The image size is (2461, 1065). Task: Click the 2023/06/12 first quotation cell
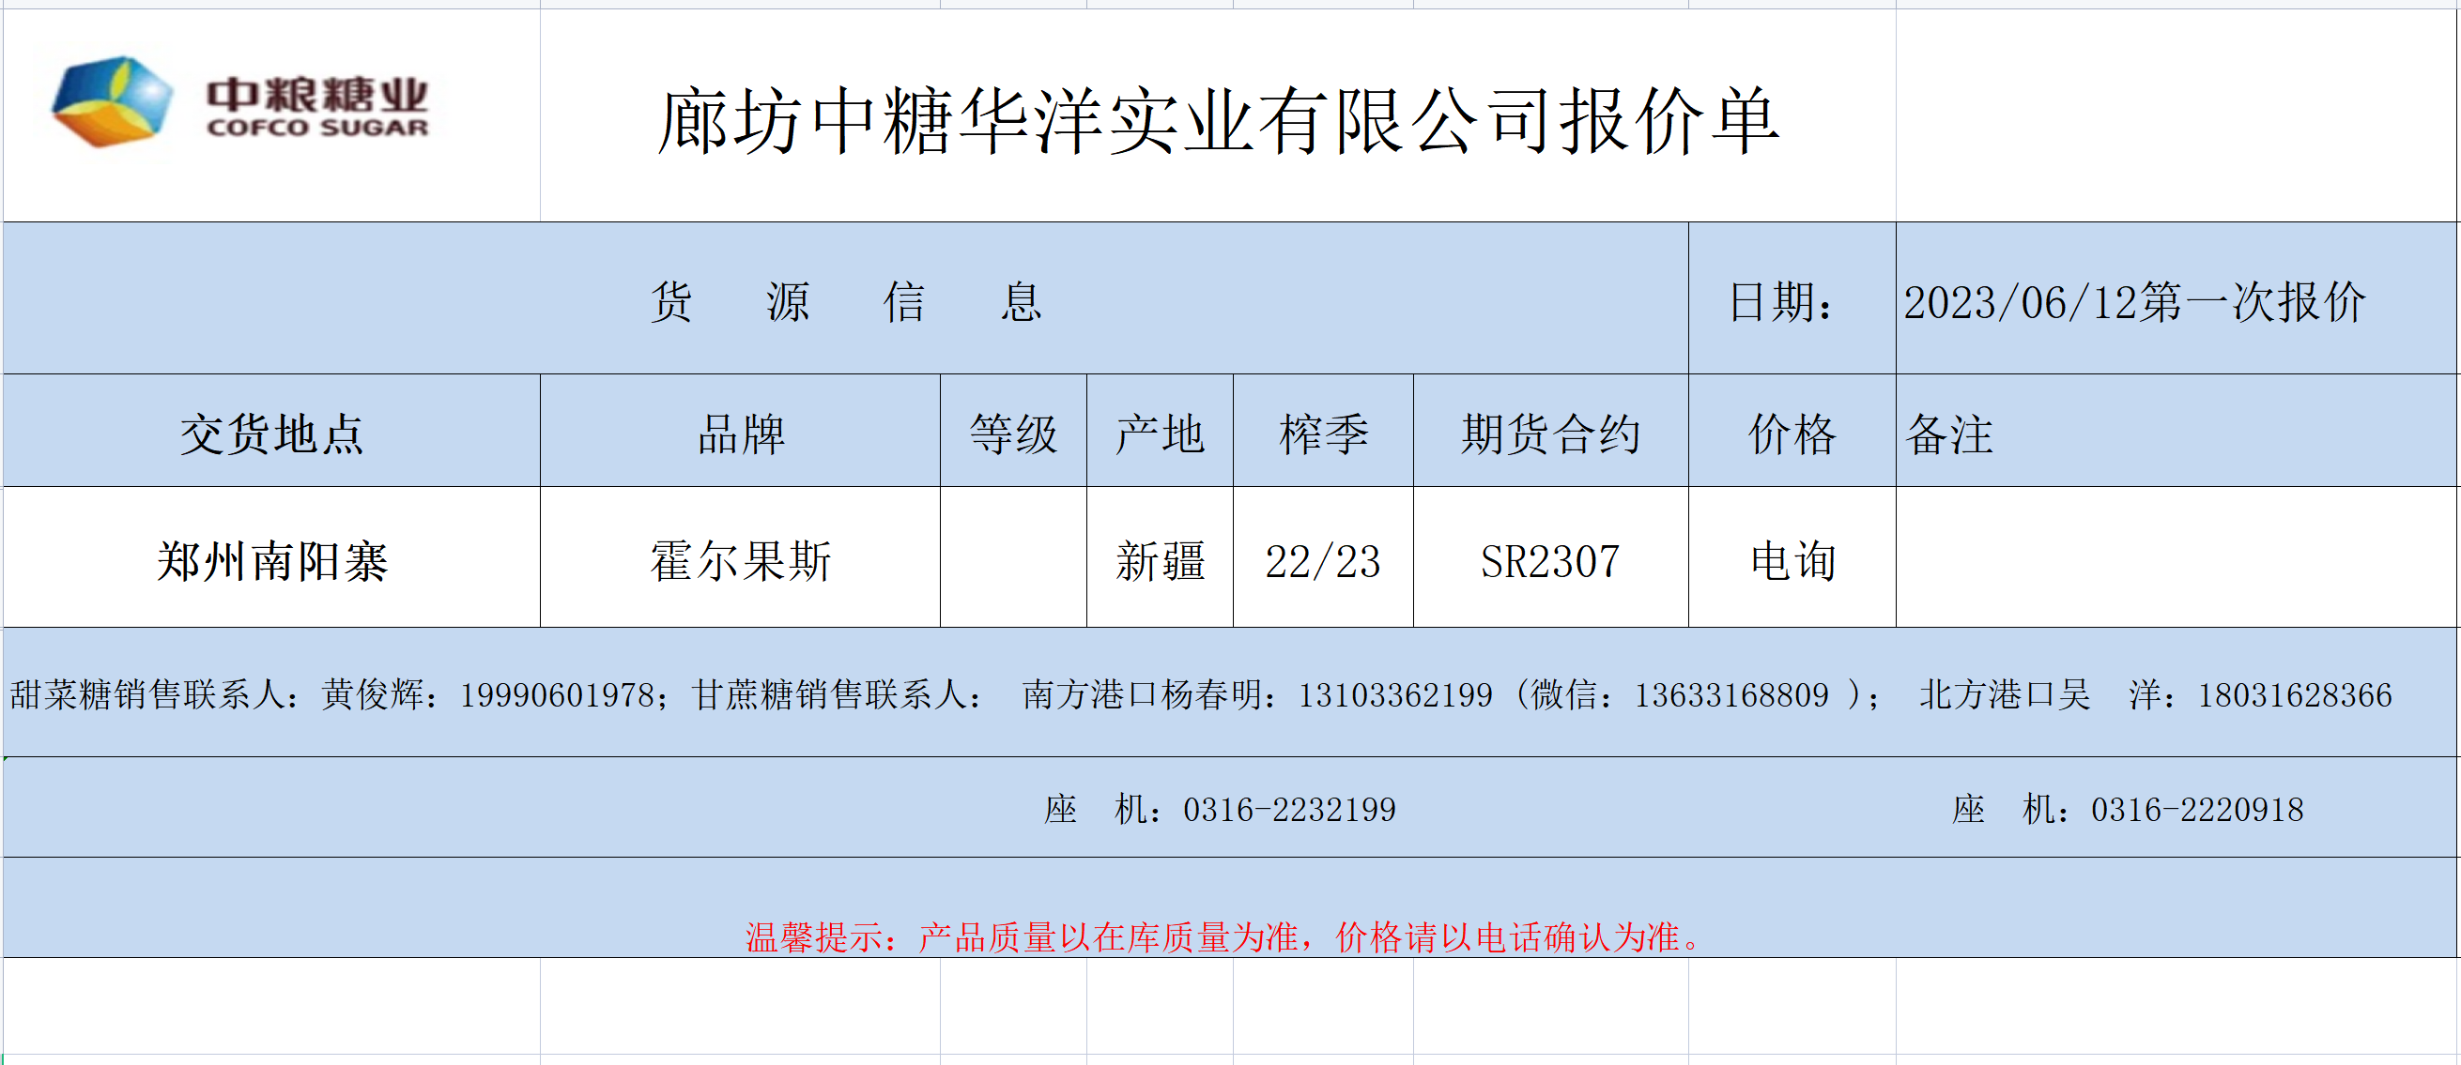2134,301
